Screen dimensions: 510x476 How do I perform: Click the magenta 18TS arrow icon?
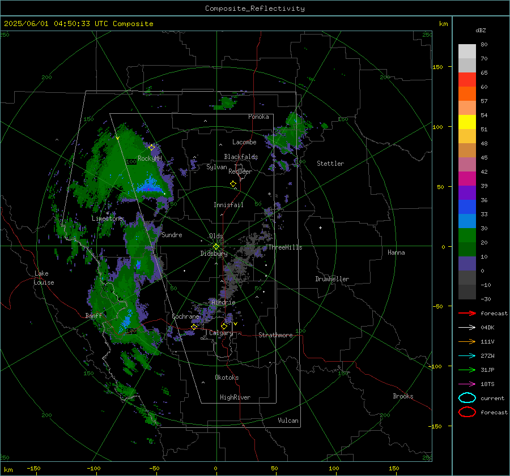pos(467,384)
